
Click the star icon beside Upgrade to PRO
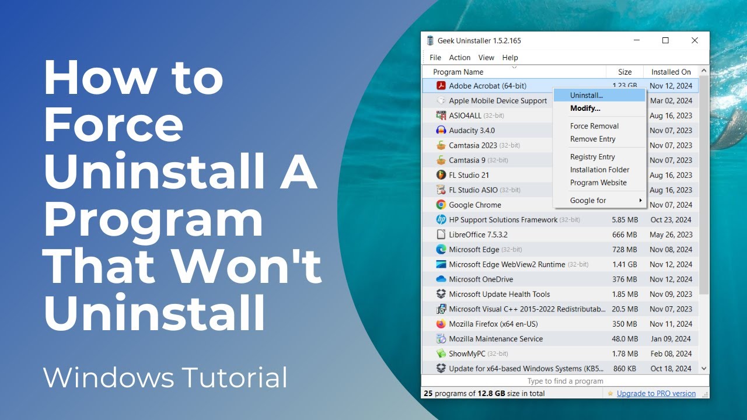[x=610, y=394]
